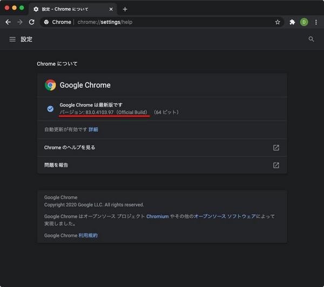The width and height of the screenshot is (324, 287).
Task: Click the Chrome について heading
Action: [x=57, y=64]
